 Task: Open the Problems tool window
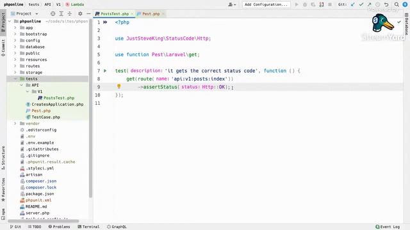tap(60, 227)
